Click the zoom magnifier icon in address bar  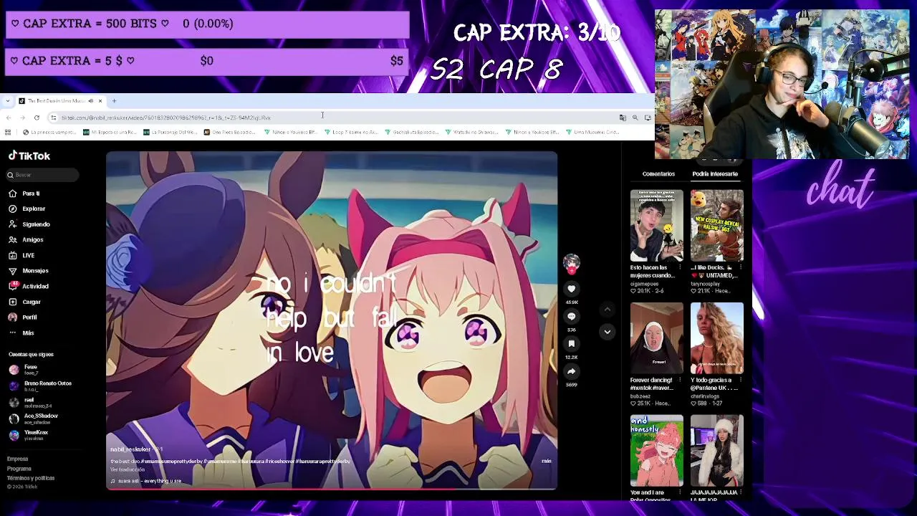[x=635, y=118]
